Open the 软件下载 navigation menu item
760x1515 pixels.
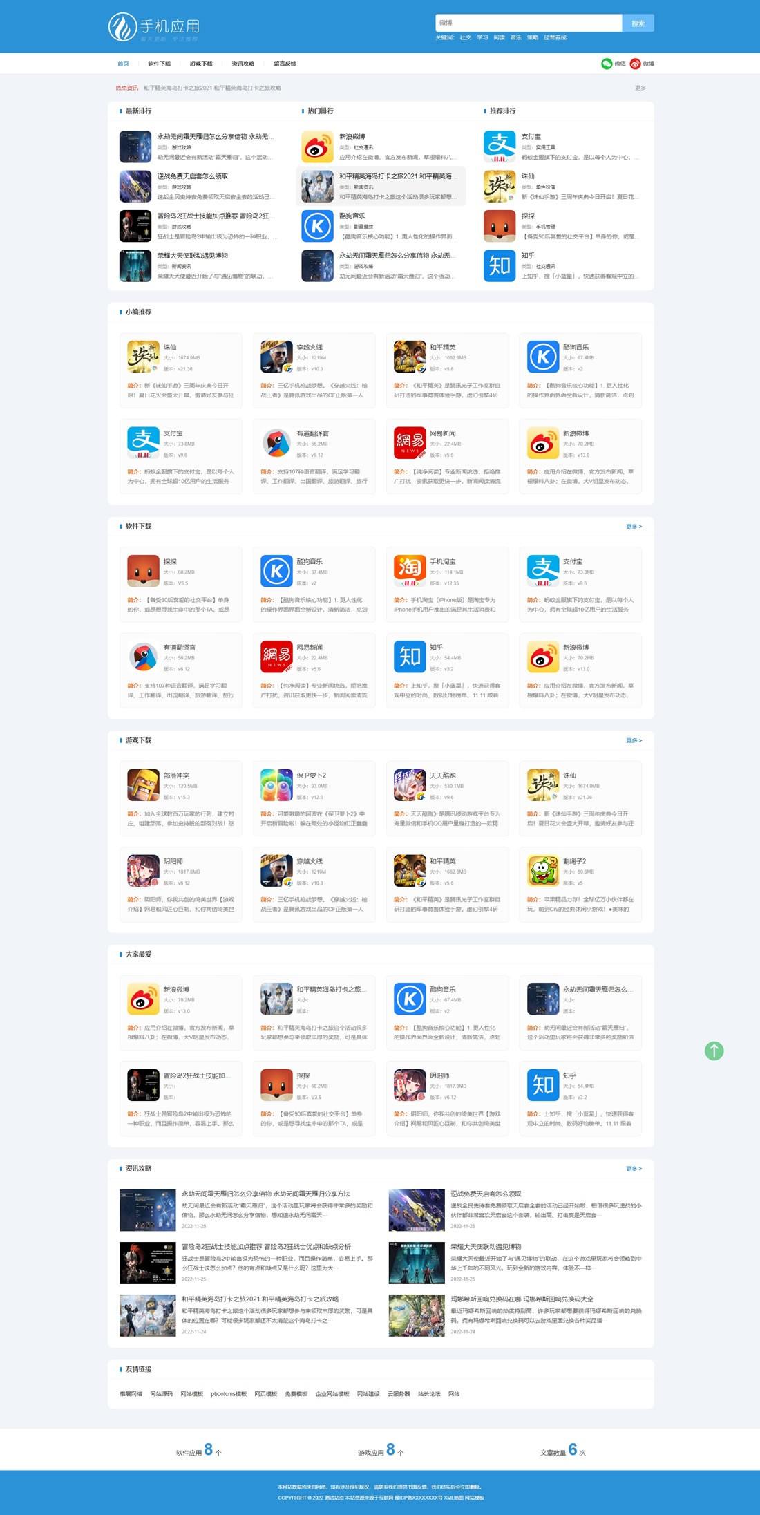pos(159,64)
